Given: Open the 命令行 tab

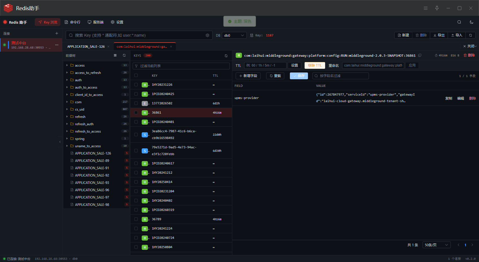Looking at the screenshot, I should [x=73, y=22].
